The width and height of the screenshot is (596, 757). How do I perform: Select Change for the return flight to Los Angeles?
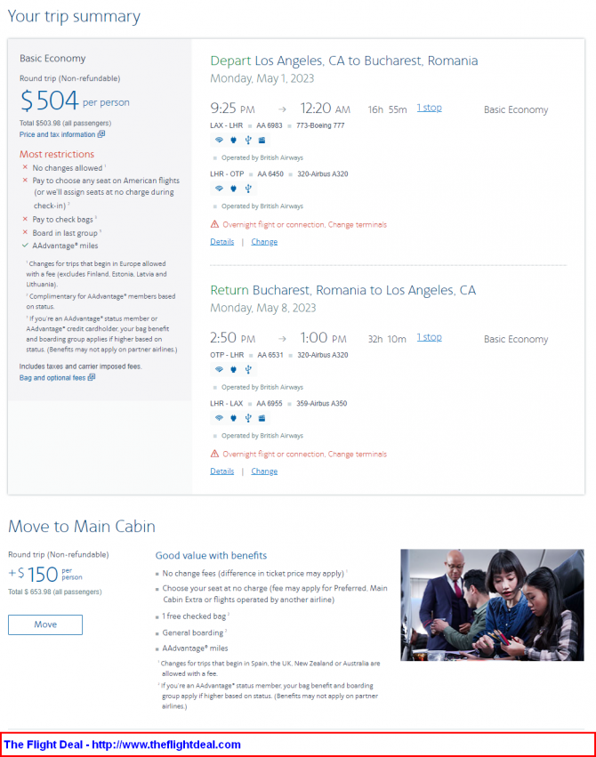264,471
